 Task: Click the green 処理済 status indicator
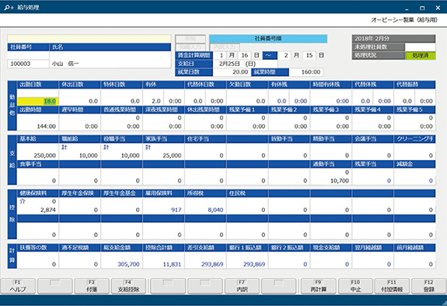tap(421, 56)
